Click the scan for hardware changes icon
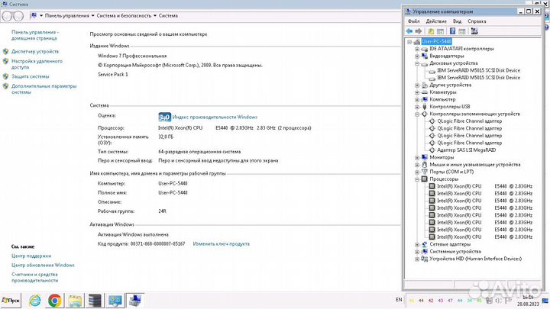Screen dimensions: 550x309 click(474, 31)
